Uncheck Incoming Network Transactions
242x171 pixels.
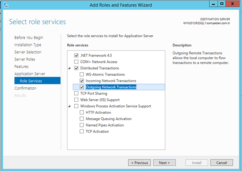(82, 81)
